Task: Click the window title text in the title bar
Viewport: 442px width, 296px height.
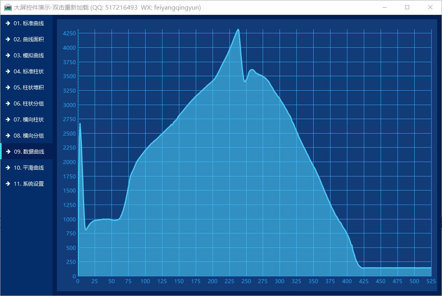Action: pyautogui.click(x=107, y=8)
